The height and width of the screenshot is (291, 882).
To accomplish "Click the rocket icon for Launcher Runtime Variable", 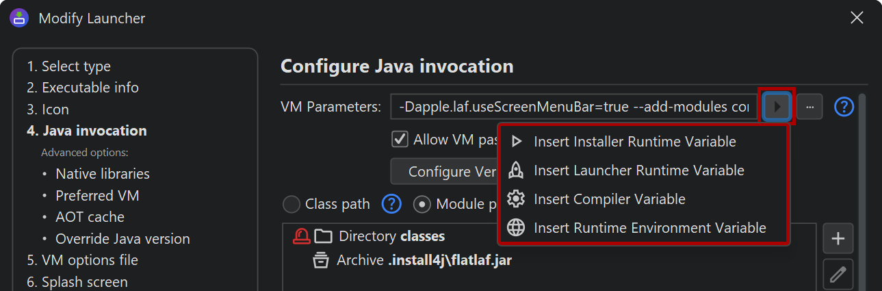I will [516, 170].
